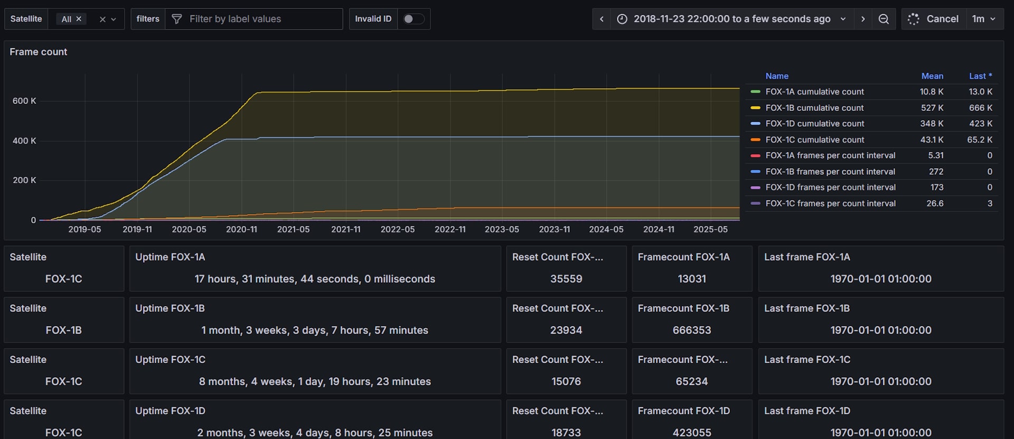
Task: Clear the Satellite variable selection
Action: (102, 19)
